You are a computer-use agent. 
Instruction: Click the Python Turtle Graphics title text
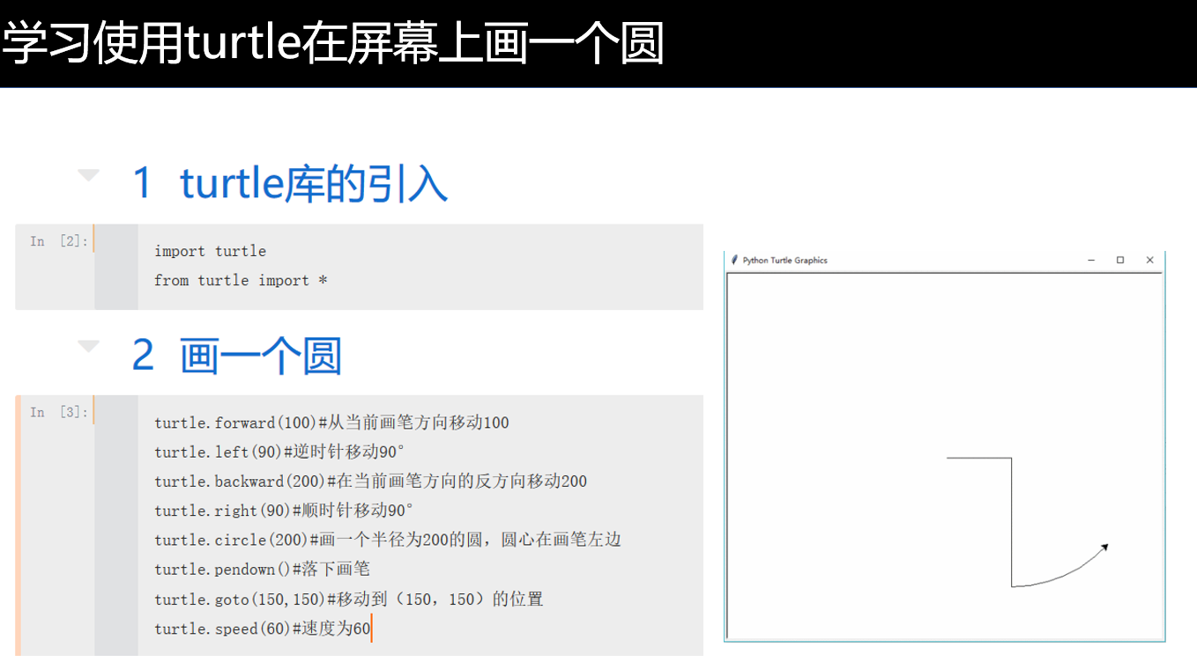pos(784,261)
